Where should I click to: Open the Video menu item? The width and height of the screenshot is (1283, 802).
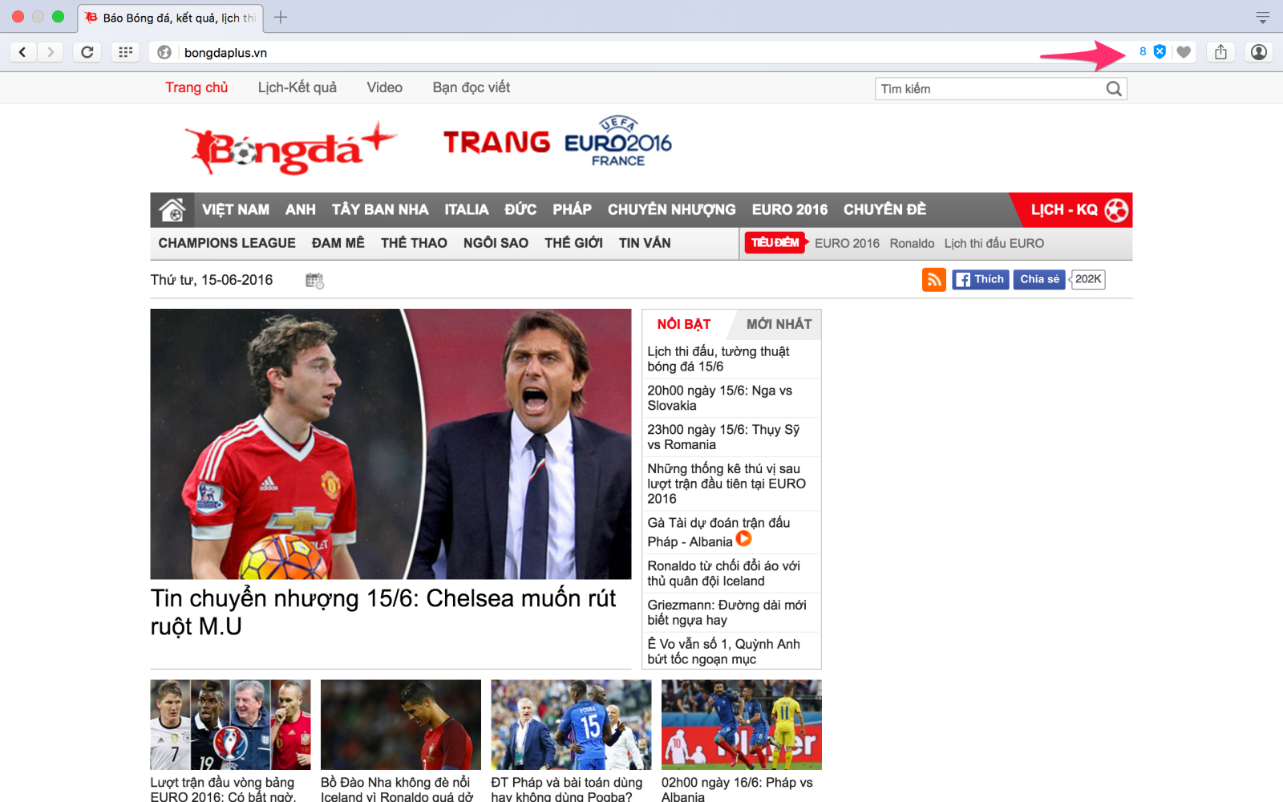click(x=384, y=87)
